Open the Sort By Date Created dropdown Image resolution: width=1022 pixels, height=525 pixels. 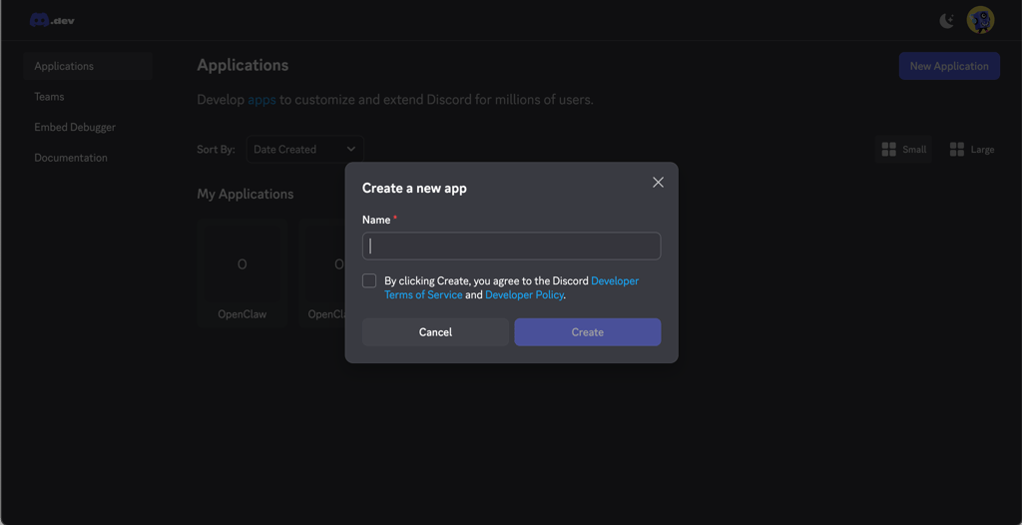pyautogui.click(x=305, y=150)
